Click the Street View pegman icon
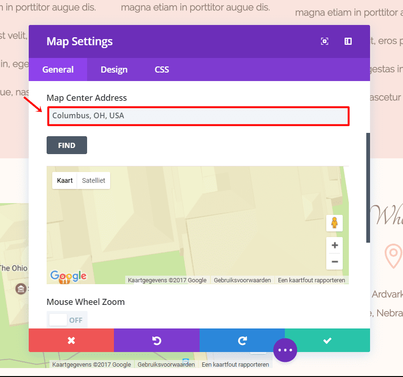This screenshot has width=403, height=377. click(334, 223)
